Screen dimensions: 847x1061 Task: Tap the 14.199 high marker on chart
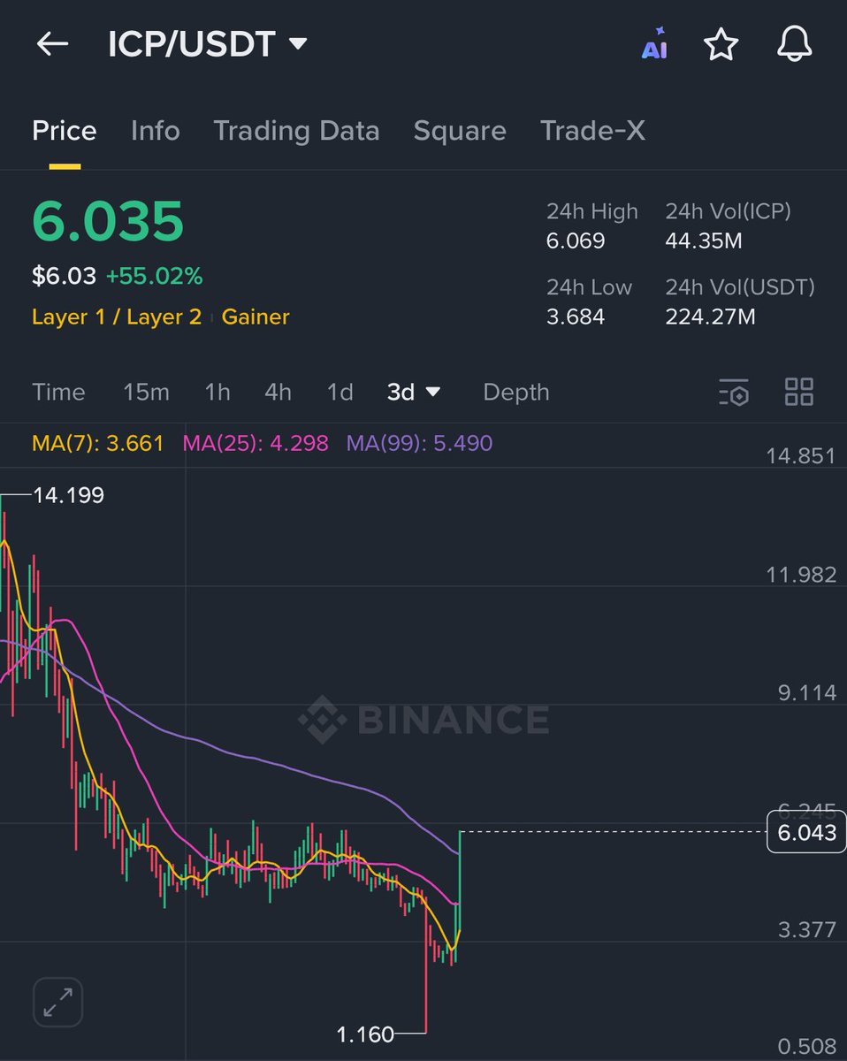click(68, 496)
